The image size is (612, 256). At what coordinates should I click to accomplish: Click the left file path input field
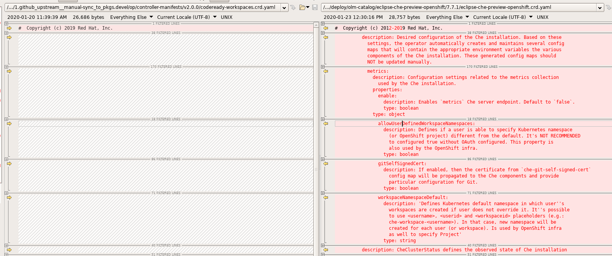[143, 7]
